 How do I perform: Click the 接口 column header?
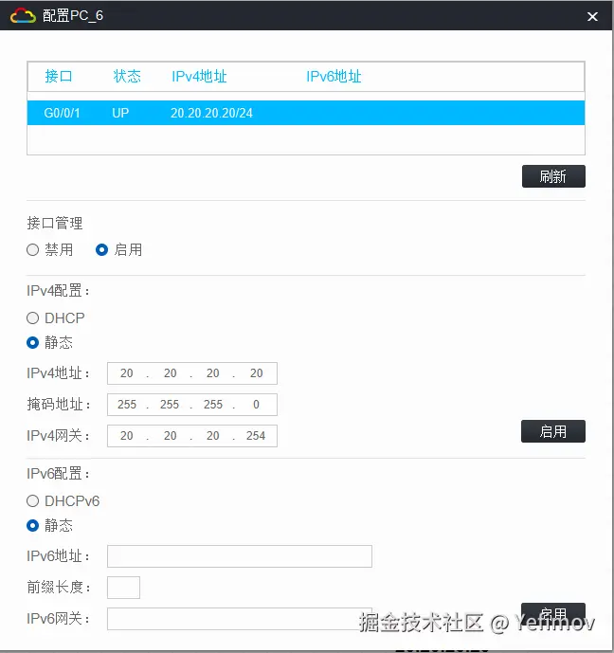click(59, 76)
